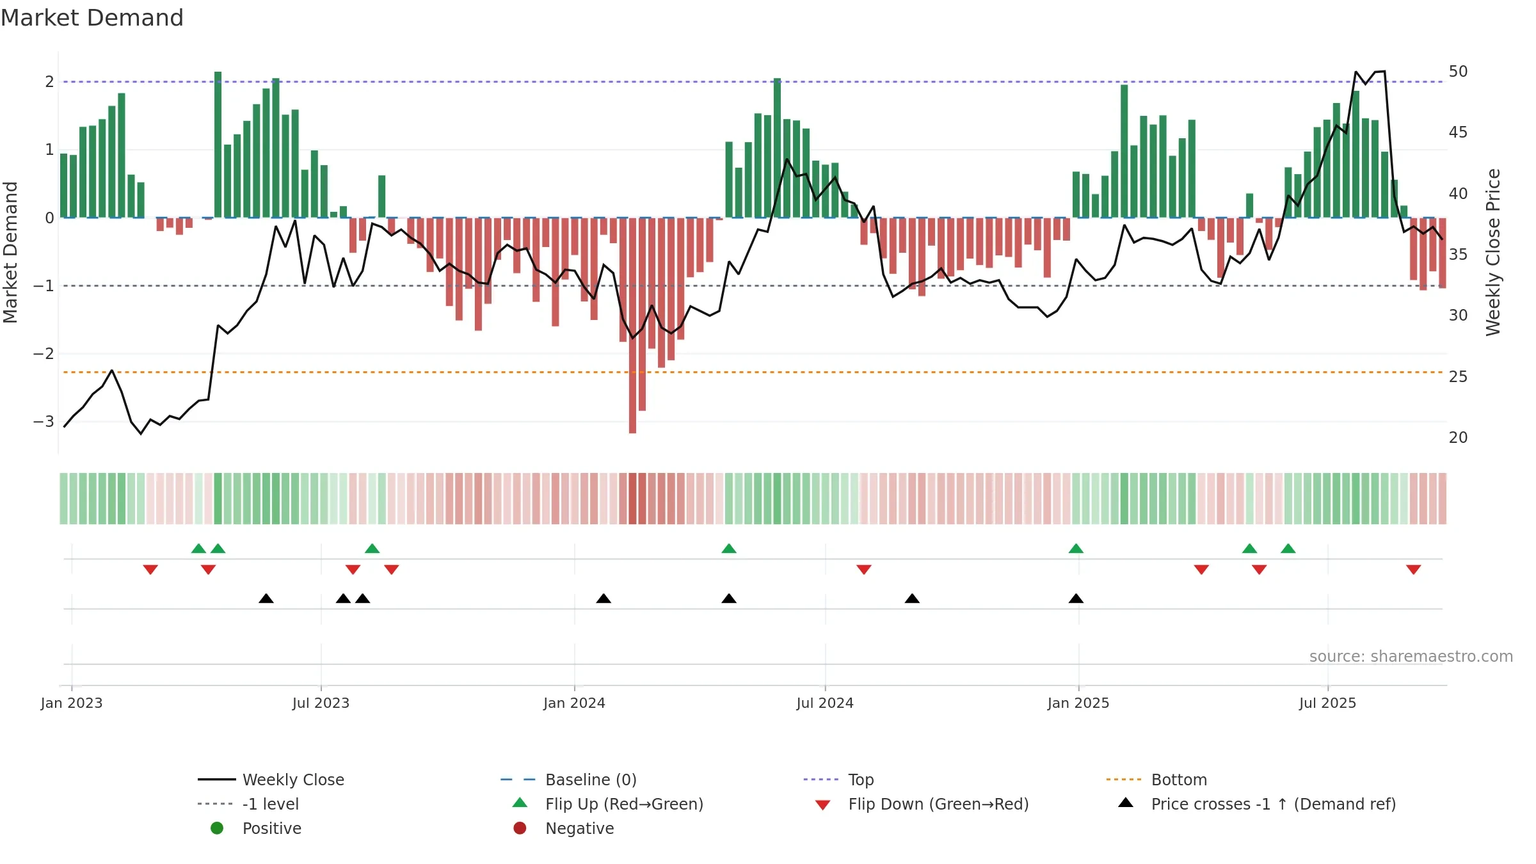Screen dimensions: 1536x864
Task: Click black crossing triangle near Jan 2024
Action: (x=604, y=598)
